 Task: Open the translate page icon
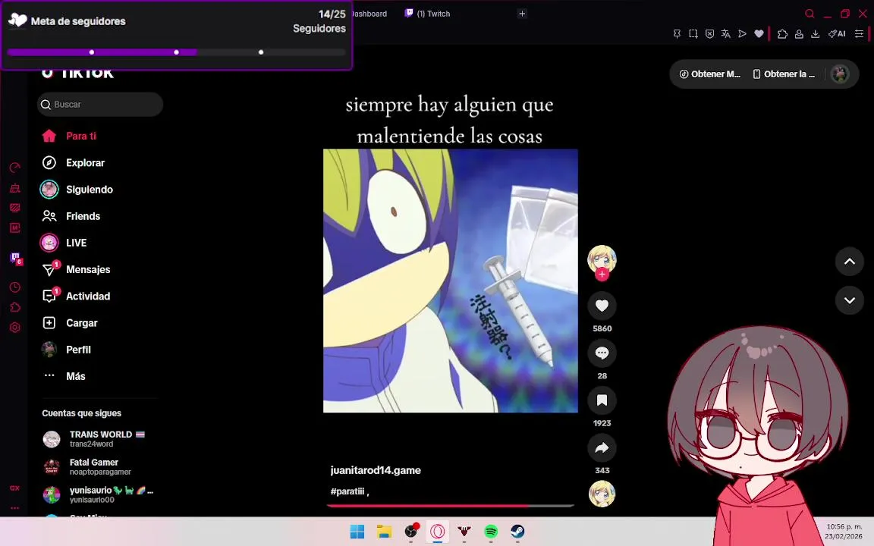(726, 34)
